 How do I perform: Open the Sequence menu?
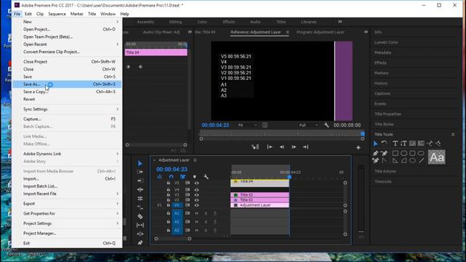pos(57,14)
